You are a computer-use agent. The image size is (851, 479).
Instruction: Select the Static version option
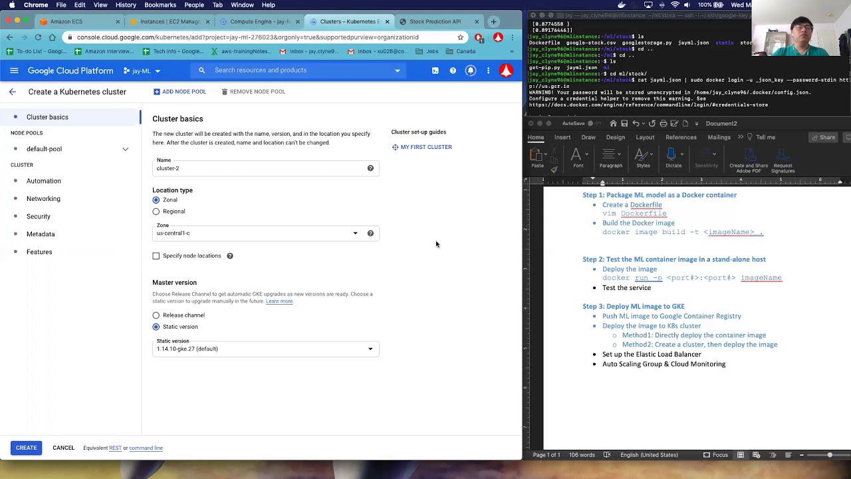[x=156, y=327]
